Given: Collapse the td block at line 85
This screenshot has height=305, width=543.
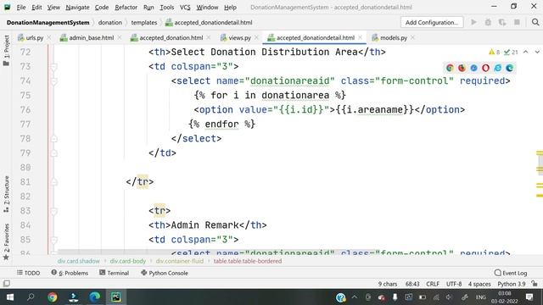Looking at the screenshot, I should (x=54, y=240).
